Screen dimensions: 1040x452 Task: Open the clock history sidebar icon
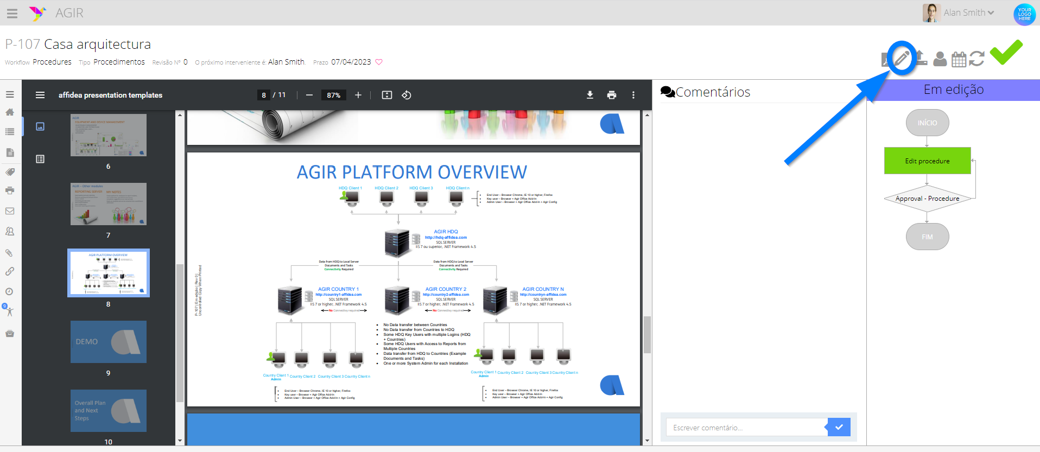point(10,291)
